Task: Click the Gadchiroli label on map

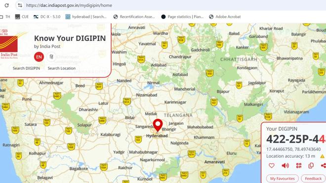Action: 200,50
